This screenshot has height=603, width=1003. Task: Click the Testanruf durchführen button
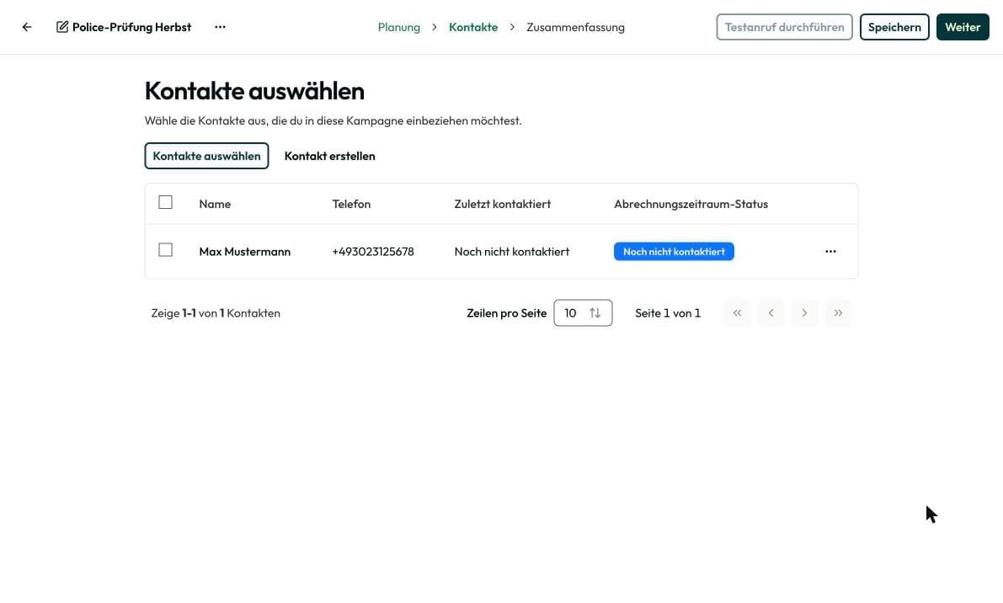[x=784, y=27]
